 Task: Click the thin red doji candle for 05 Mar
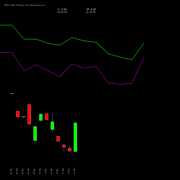point(23,117)
